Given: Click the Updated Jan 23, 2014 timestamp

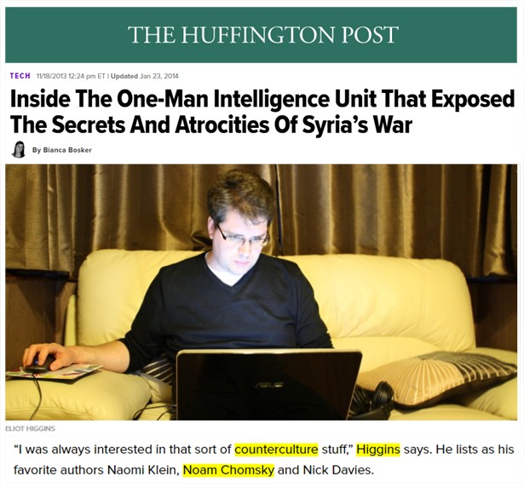Looking at the screenshot, I should coord(144,76).
